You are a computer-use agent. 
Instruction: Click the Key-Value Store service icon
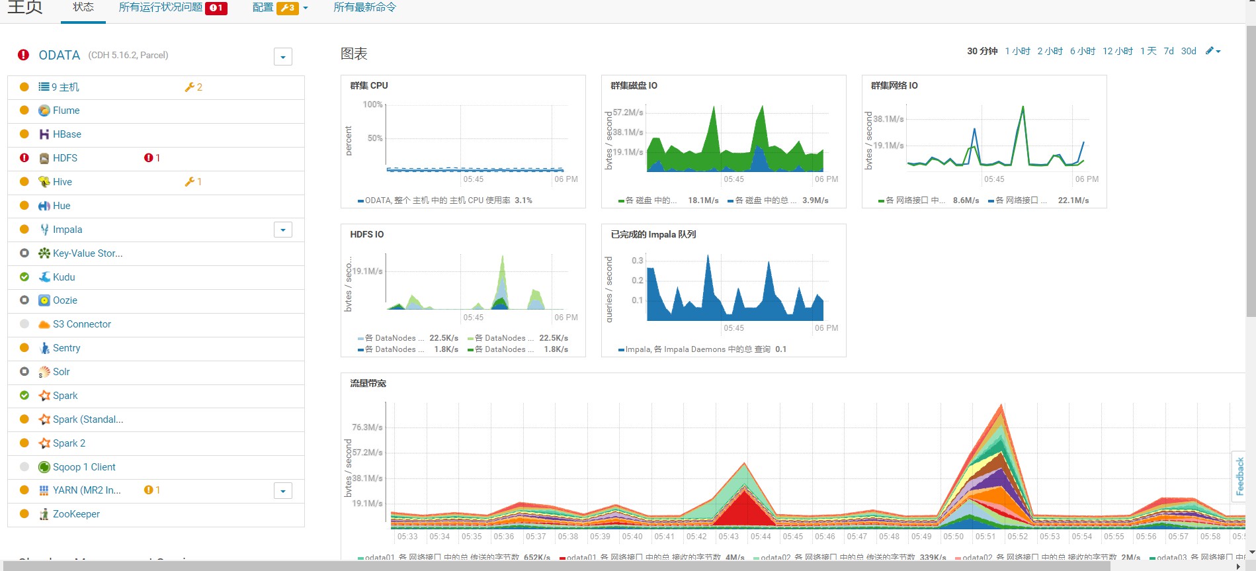pyautogui.click(x=44, y=253)
